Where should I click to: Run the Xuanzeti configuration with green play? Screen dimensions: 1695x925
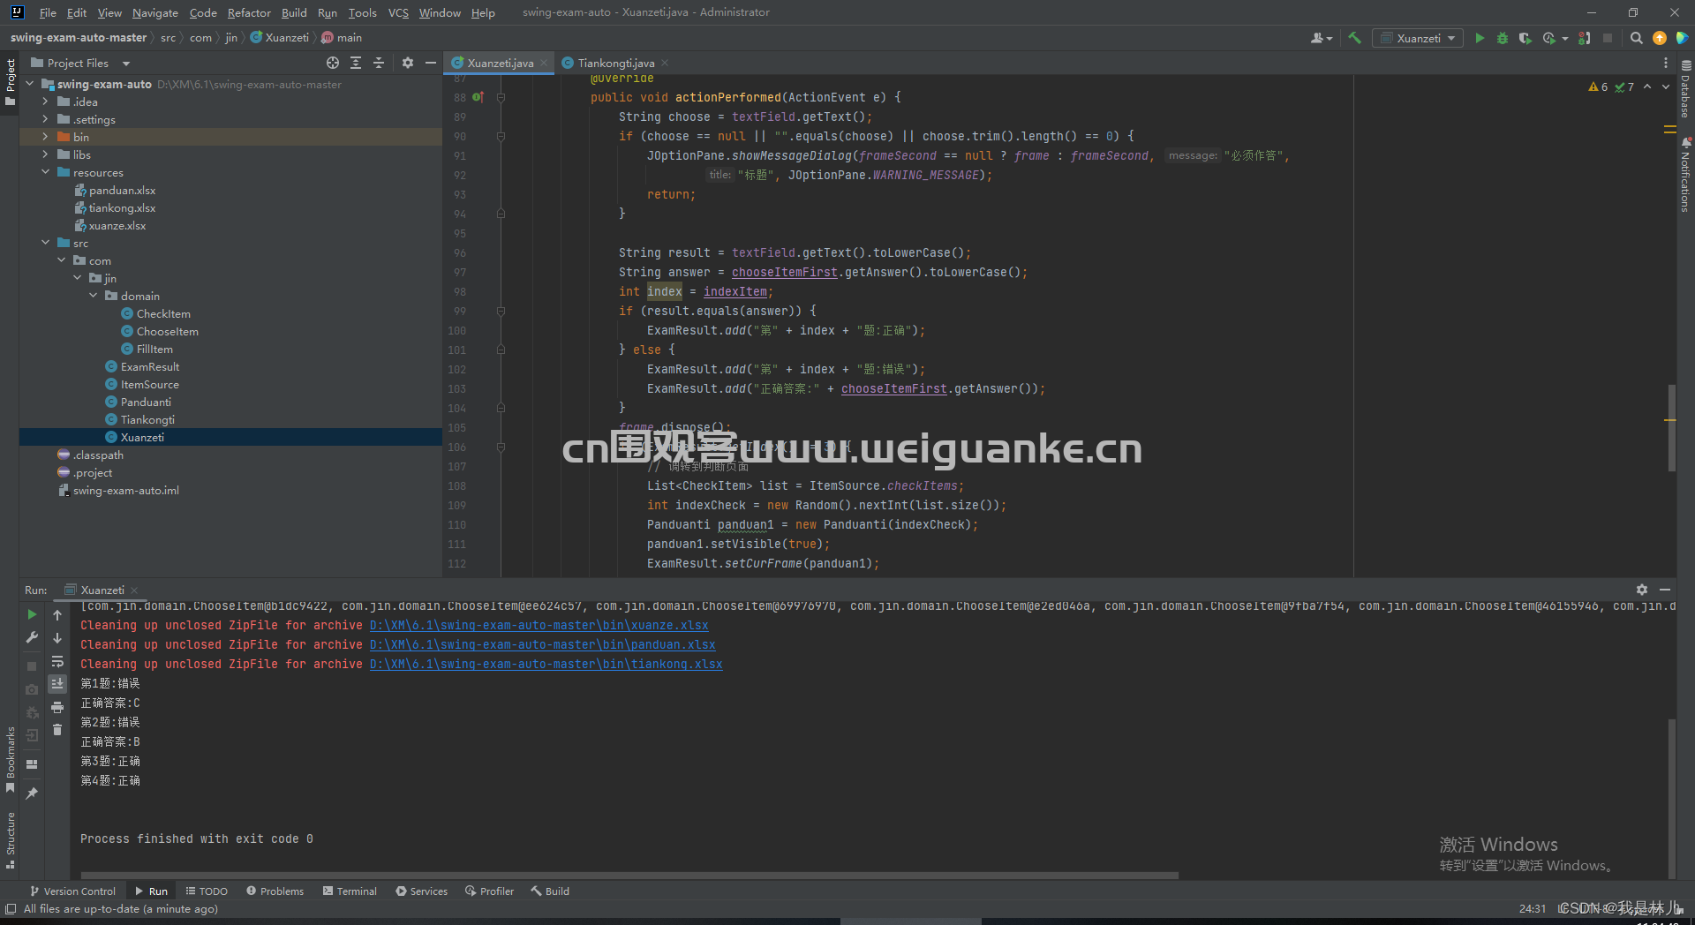1480,38
